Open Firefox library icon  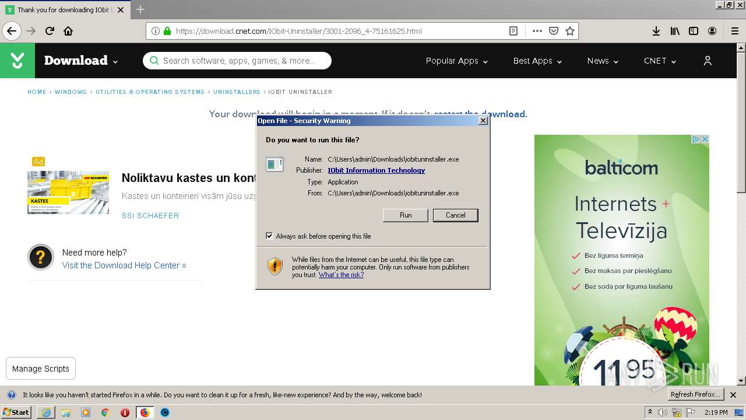[675, 31]
